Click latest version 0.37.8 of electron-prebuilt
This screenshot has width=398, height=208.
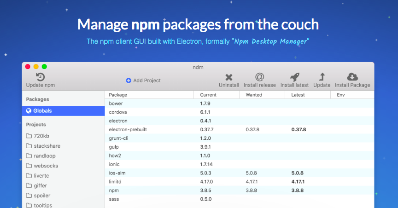299,129
